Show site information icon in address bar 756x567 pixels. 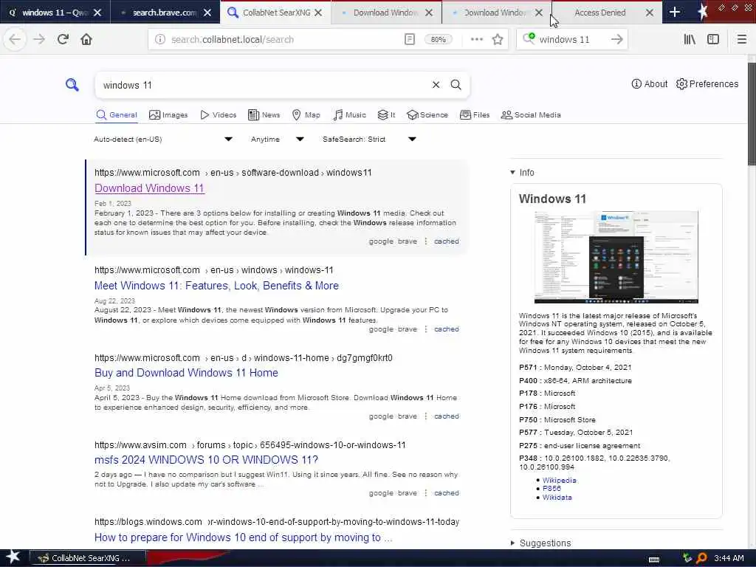click(160, 40)
